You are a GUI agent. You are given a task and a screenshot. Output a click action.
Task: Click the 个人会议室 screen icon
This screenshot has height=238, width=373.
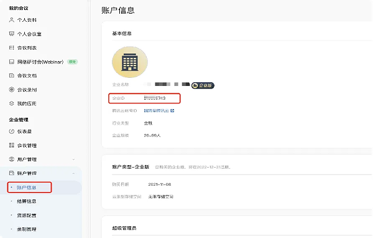[x=11, y=34]
